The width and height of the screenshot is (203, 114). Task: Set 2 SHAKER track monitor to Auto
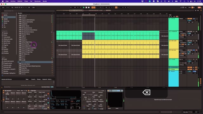[x=183, y=35]
